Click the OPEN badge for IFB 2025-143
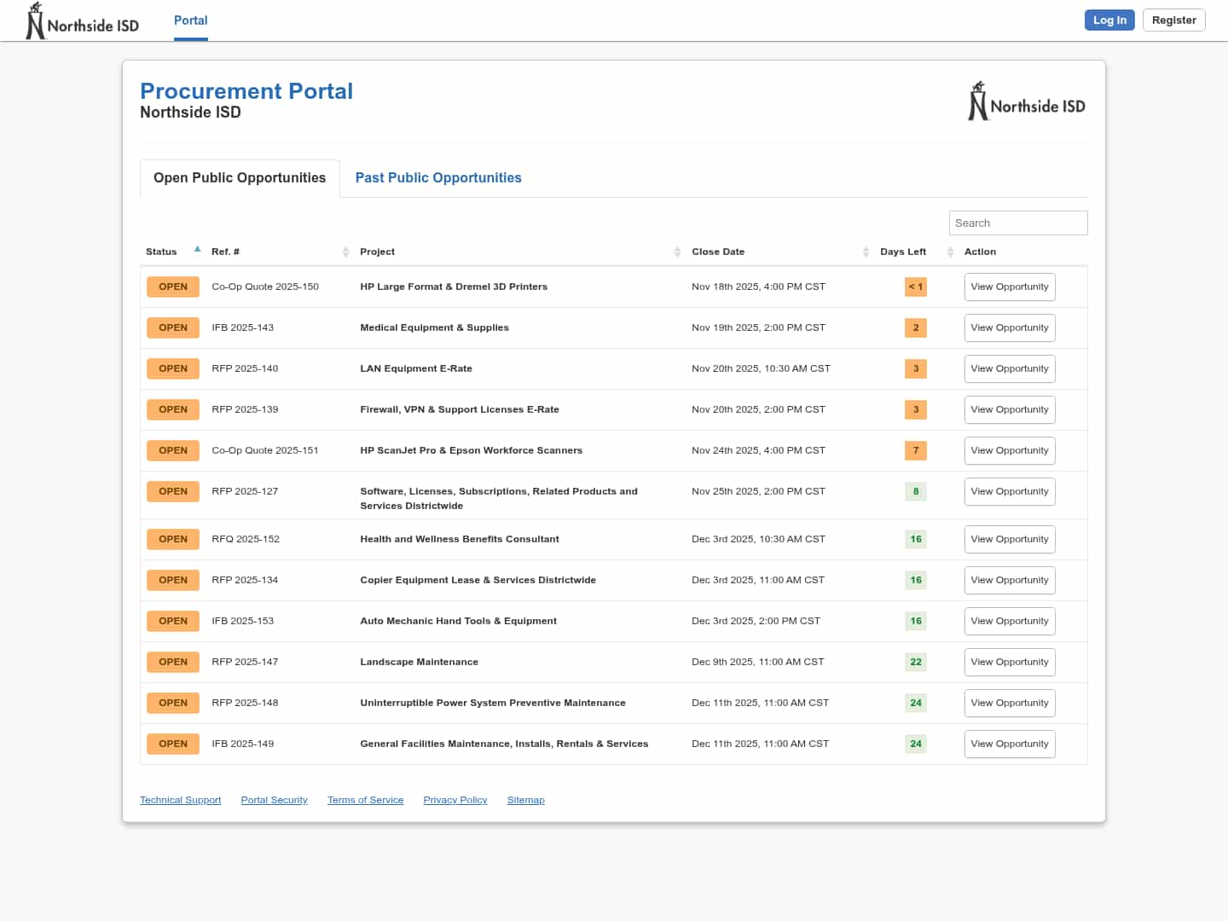The width and height of the screenshot is (1228, 921). (173, 327)
